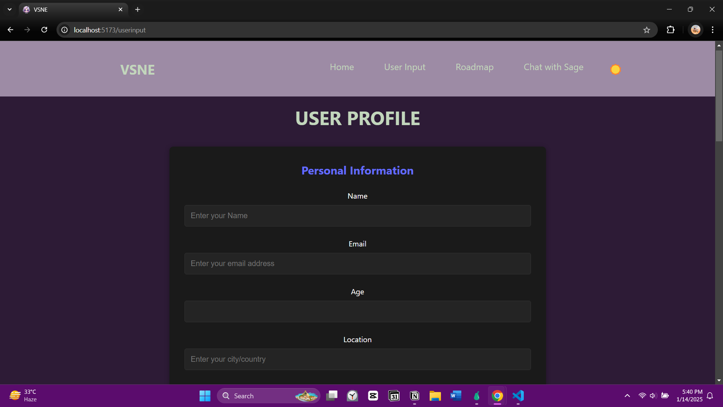The image size is (723, 407).
Task: Open the Roadmap nav link
Action: coord(474,67)
